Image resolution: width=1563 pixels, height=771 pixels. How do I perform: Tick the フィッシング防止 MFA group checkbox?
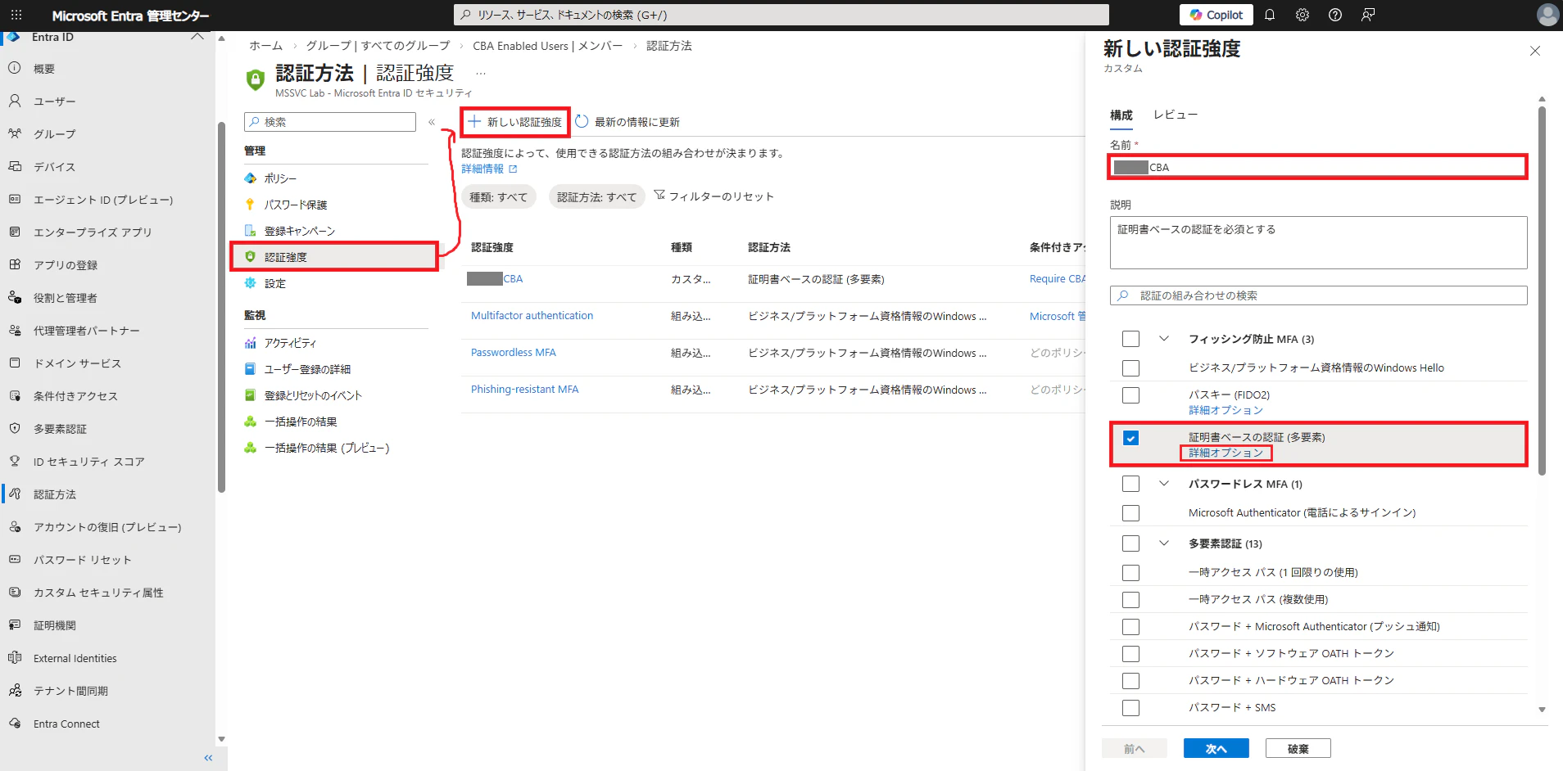click(x=1130, y=339)
